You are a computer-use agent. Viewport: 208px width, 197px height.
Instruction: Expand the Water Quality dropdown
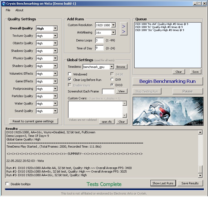coord(55,104)
